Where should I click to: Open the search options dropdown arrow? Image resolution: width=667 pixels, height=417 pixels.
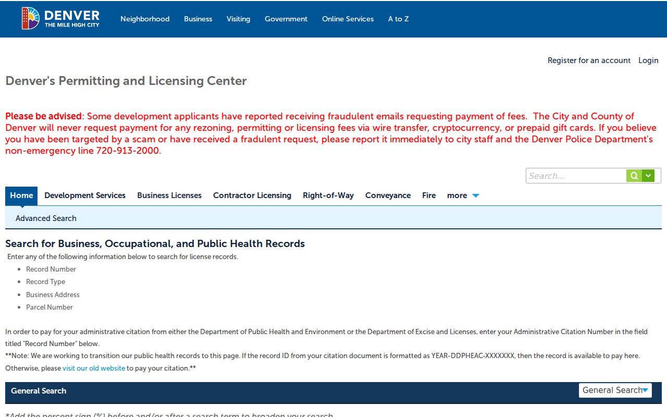648,176
